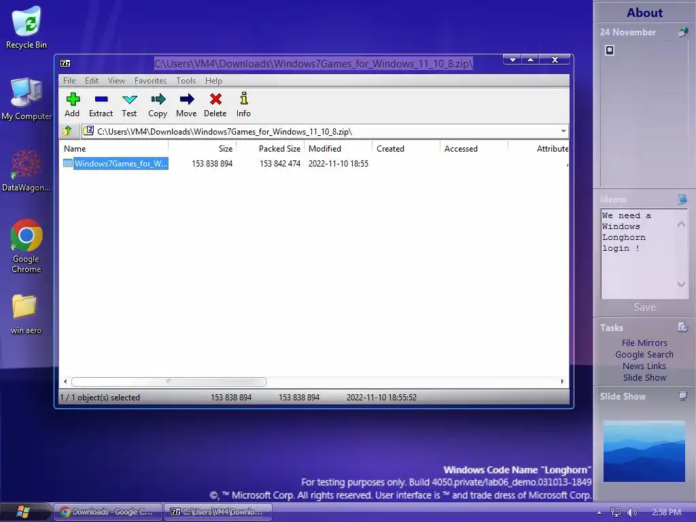Viewport: 696px width, 522px height.
Task: Expand the address path dropdown
Action: click(563, 131)
